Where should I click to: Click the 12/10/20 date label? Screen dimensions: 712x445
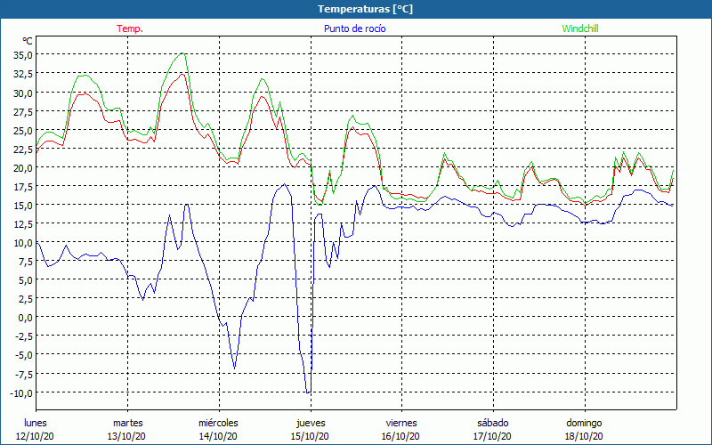[x=35, y=436]
